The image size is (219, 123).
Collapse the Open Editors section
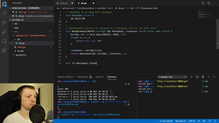(x=10, y=8)
